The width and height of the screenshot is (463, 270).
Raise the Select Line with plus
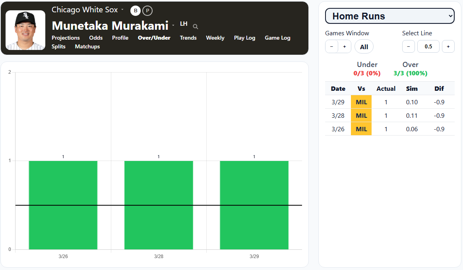[448, 47]
